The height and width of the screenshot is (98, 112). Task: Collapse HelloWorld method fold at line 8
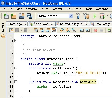point(16,68)
